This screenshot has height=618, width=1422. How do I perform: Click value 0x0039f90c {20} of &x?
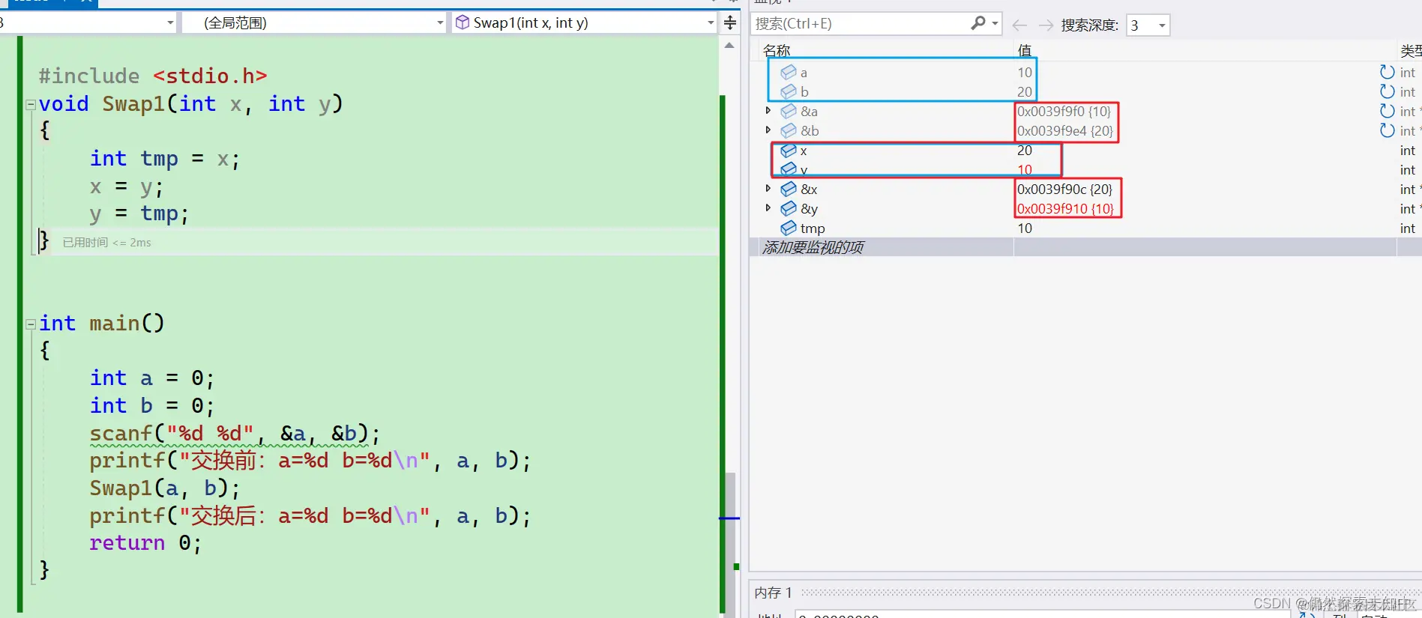[x=1065, y=189]
